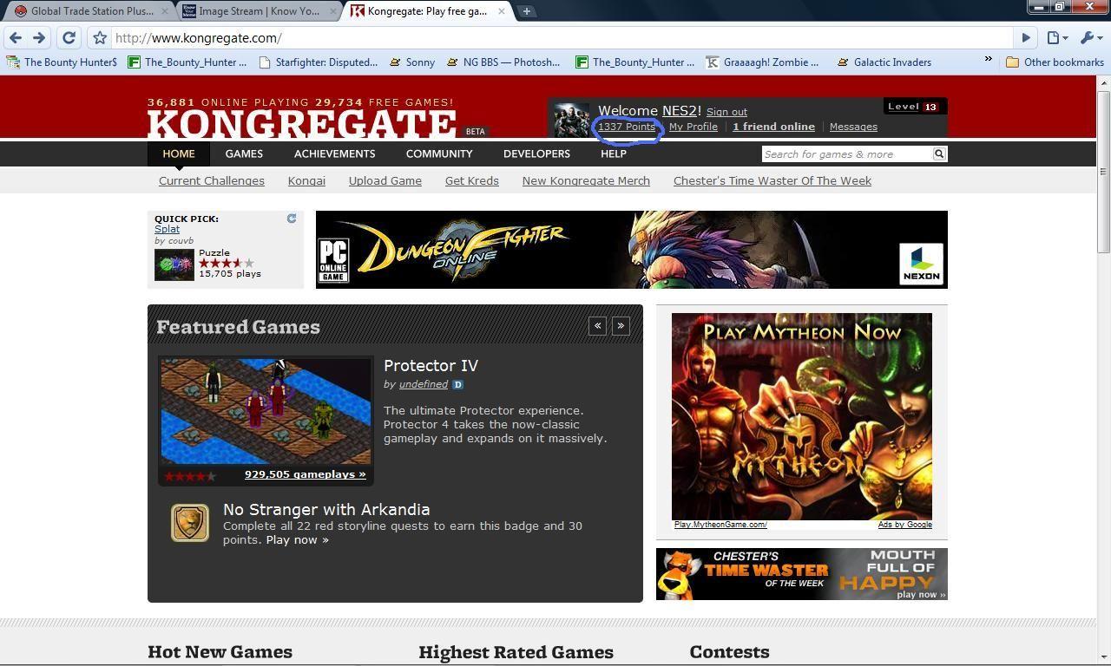The image size is (1111, 666).
Task: Switch to the Image Stream browser tab
Action: (258, 11)
